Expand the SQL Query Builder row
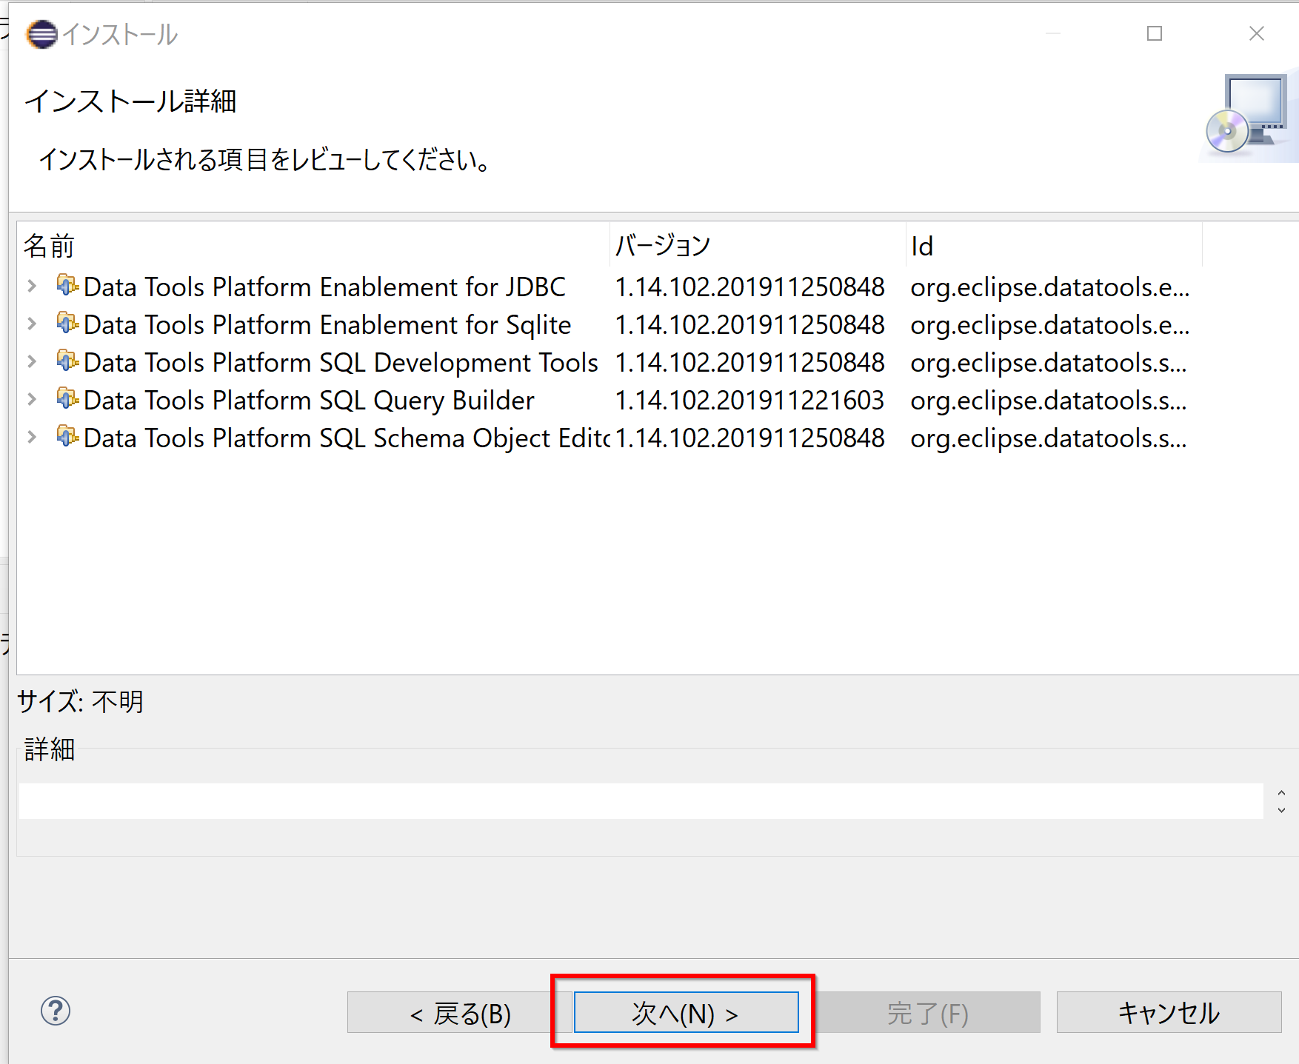The width and height of the screenshot is (1299, 1064). click(x=32, y=399)
